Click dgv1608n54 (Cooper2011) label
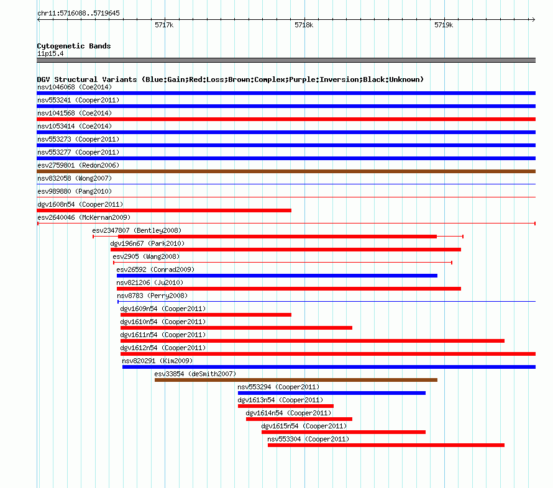Viewport: 553px width, 488px height. click(80, 204)
